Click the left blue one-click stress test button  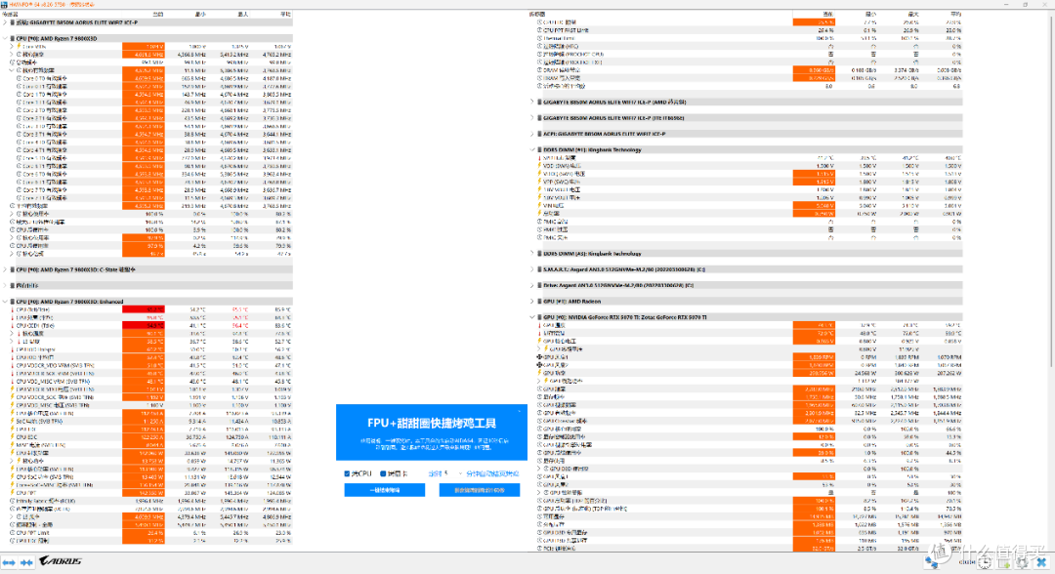(384, 490)
